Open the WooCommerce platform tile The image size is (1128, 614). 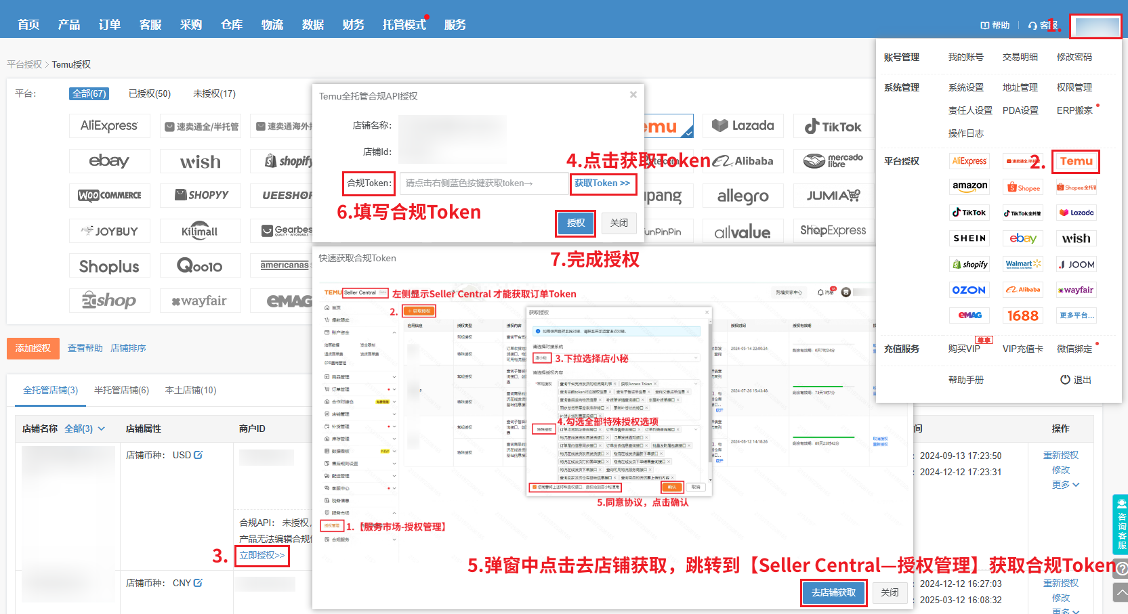109,196
